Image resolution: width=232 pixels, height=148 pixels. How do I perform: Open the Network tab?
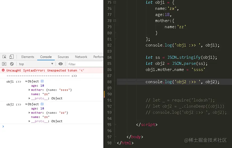tap(81, 57)
